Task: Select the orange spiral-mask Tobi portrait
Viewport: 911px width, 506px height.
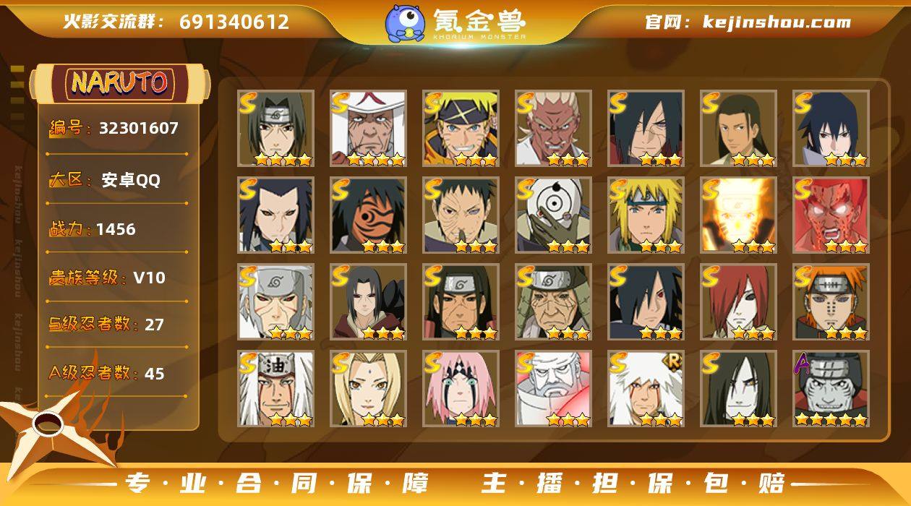Action: coord(368,215)
